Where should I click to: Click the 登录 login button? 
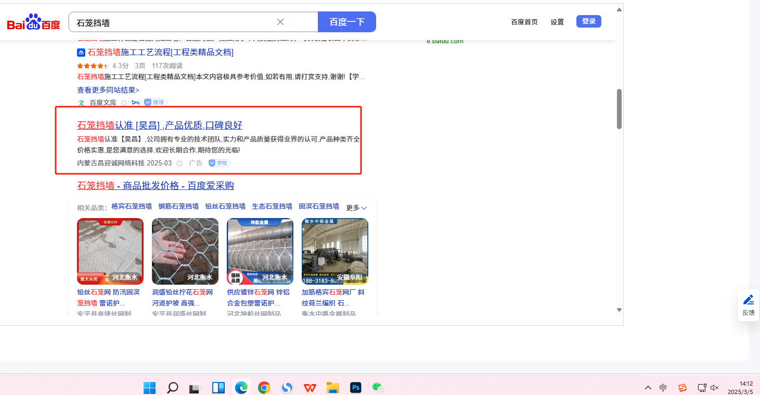588,21
